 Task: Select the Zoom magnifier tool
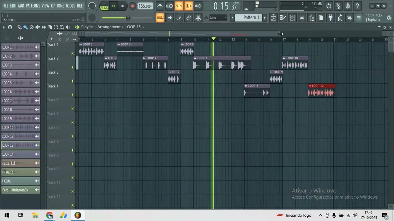click(x=62, y=27)
